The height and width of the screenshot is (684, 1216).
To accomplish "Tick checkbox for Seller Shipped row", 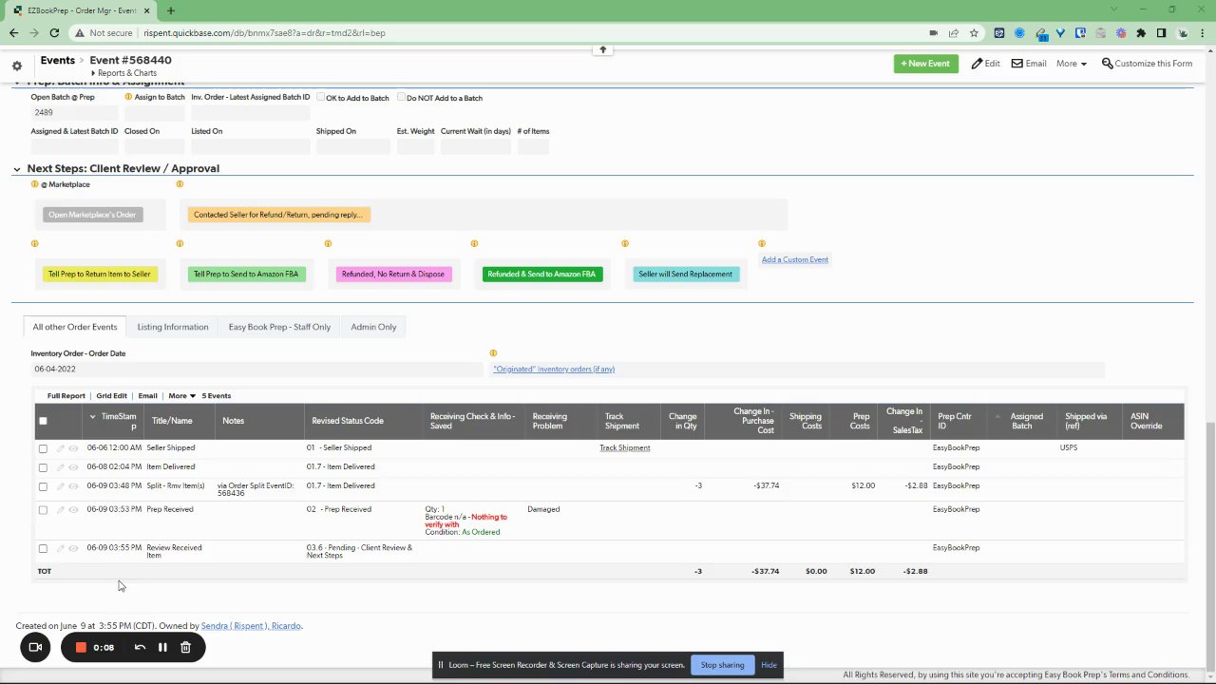I will pos(43,448).
